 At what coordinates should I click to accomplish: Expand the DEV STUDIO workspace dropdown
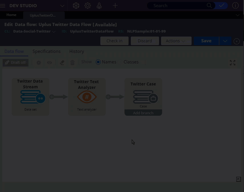tap(62, 6)
